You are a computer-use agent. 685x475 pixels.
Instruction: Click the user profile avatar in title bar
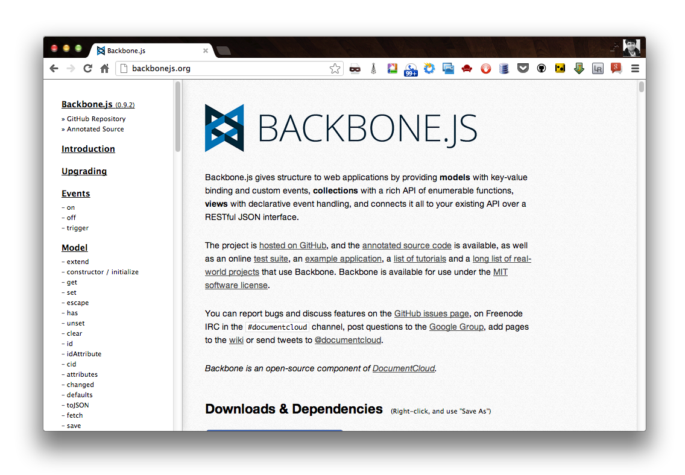coord(631,47)
